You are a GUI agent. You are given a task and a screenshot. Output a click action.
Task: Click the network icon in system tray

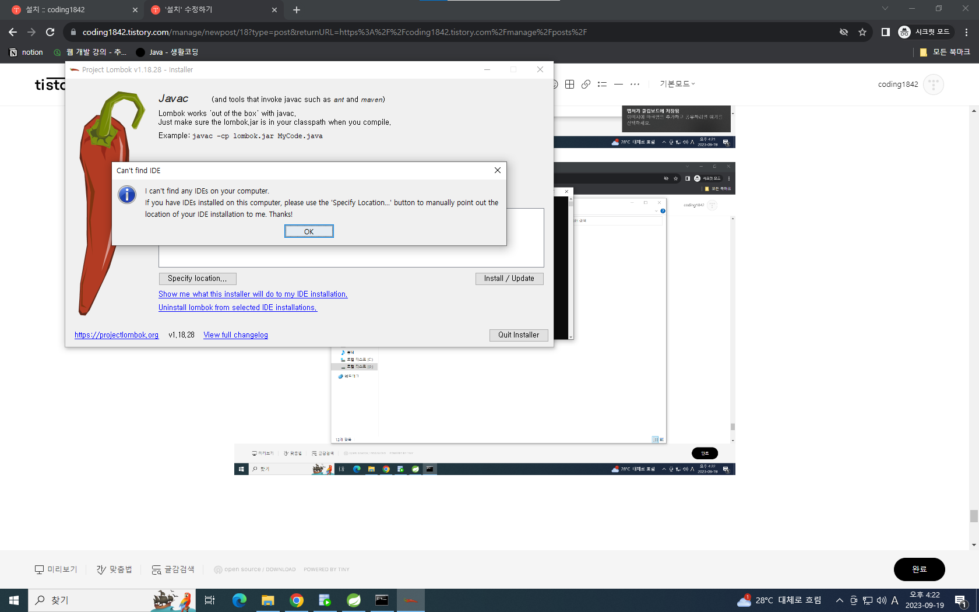tap(868, 600)
